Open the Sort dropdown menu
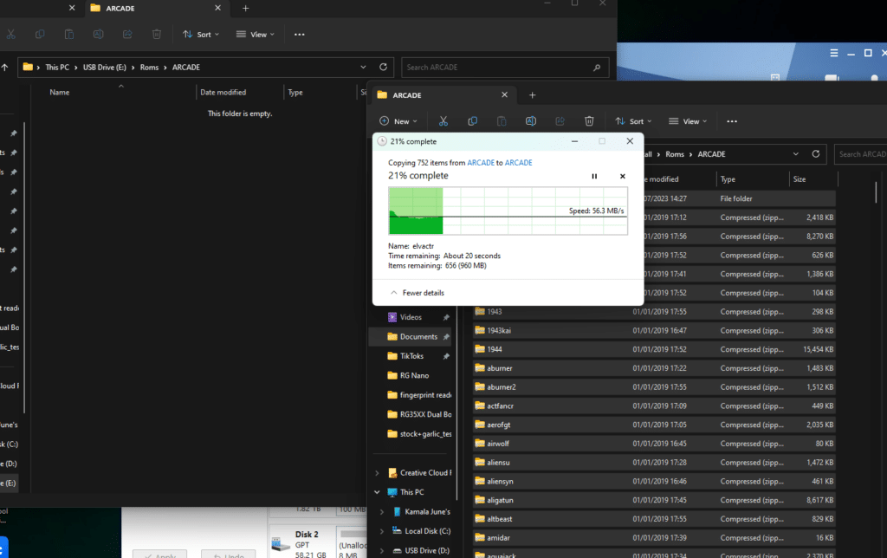This screenshot has height=558, width=887. coord(633,120)
